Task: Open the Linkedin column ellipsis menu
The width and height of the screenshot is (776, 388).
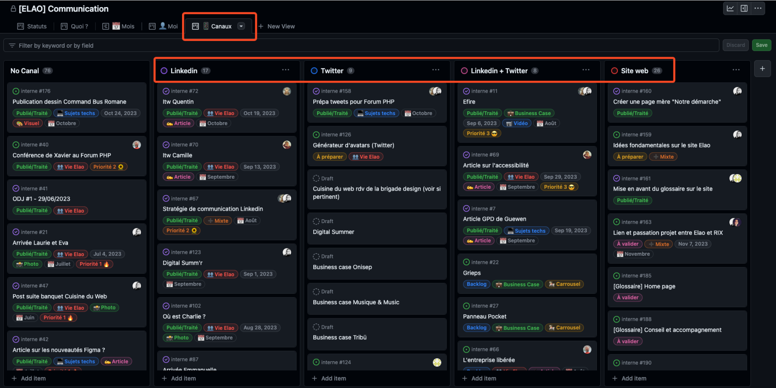Action: point(285,70)
